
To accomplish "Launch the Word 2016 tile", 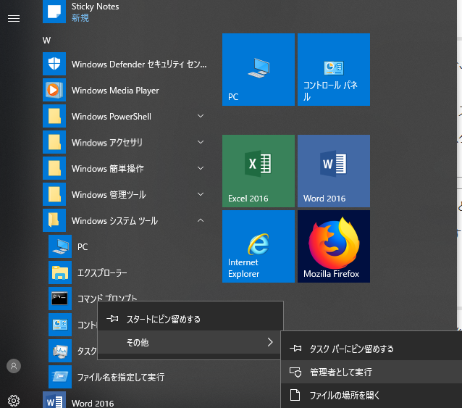I will (334, 171).
